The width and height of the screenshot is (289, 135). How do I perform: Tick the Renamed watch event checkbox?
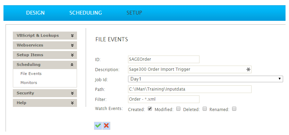pyautogui.click(x=234, y=109)
